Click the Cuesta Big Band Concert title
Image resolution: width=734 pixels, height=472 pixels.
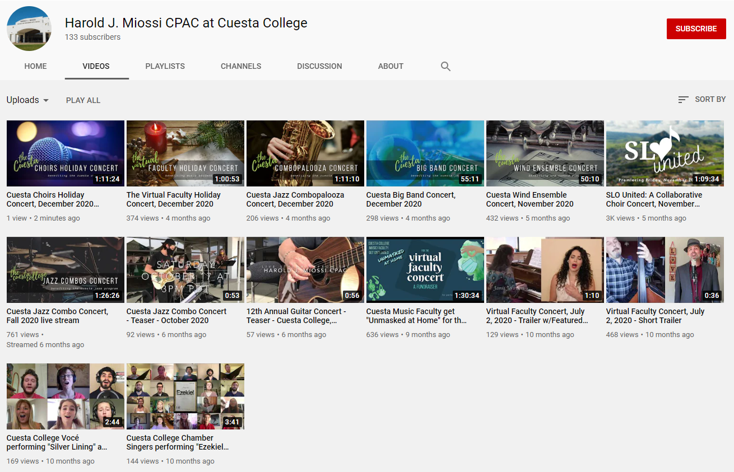click(410, 199)
